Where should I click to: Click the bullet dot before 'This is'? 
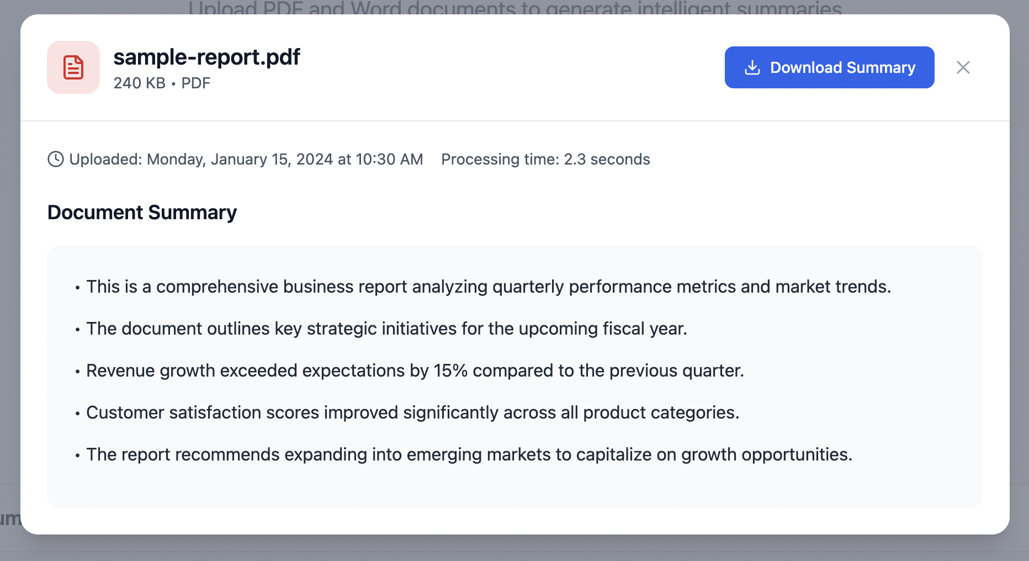(77, 288)
